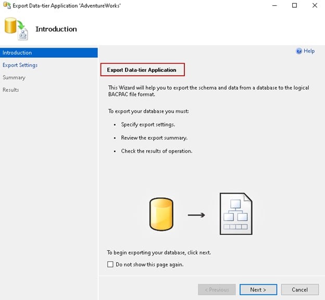Enable 'Do not show this page again'

110,265
